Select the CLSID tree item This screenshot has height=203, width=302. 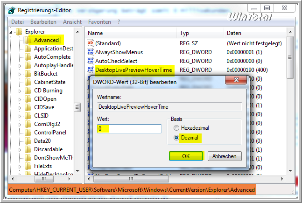(41, 116)
